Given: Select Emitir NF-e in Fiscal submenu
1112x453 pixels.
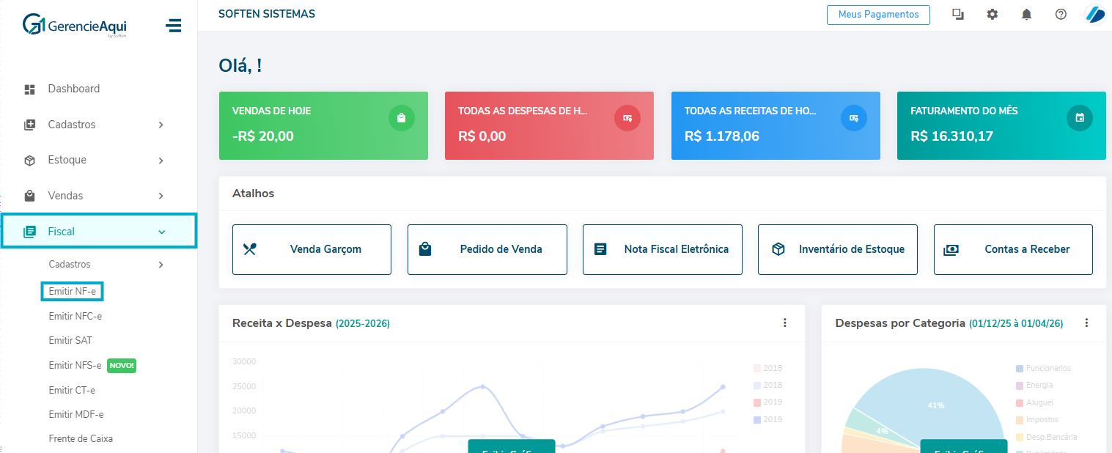Looking at the screenshot, I should coord(72,292).
